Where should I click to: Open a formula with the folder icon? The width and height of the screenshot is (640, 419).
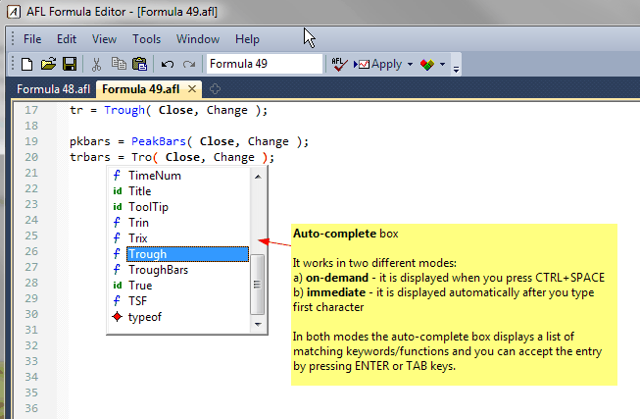click(x=47, y=64)
